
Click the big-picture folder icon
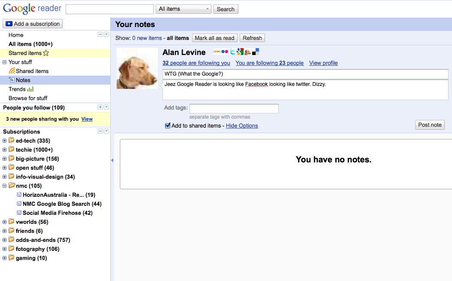point(12,158)
